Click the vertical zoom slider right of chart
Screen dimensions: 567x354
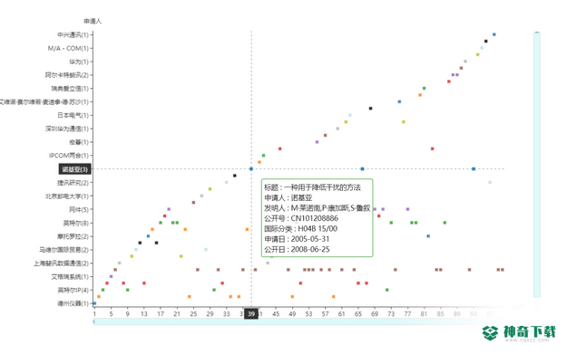click(537, 166)
